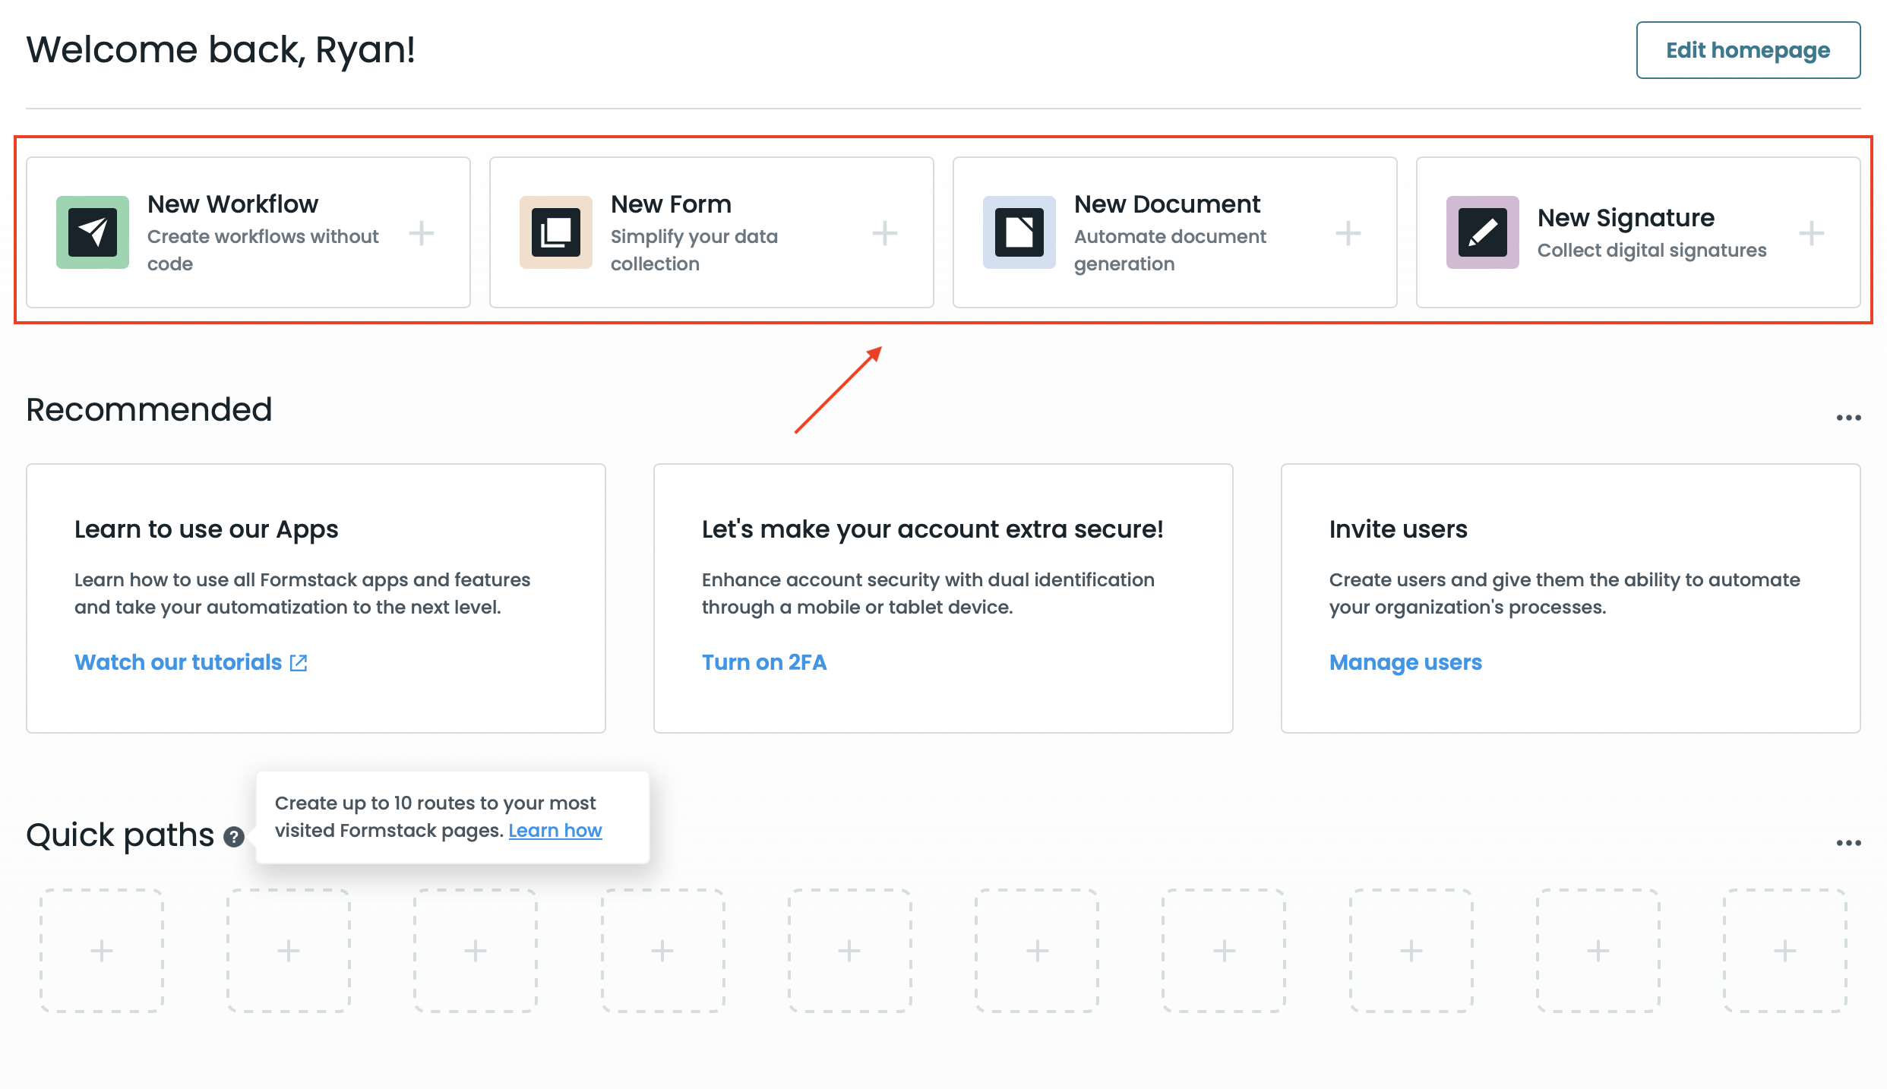This screenshot has width=1887, height=1089.
Task: Open the Quick paths overflow menu
Action: point(1849,841)
